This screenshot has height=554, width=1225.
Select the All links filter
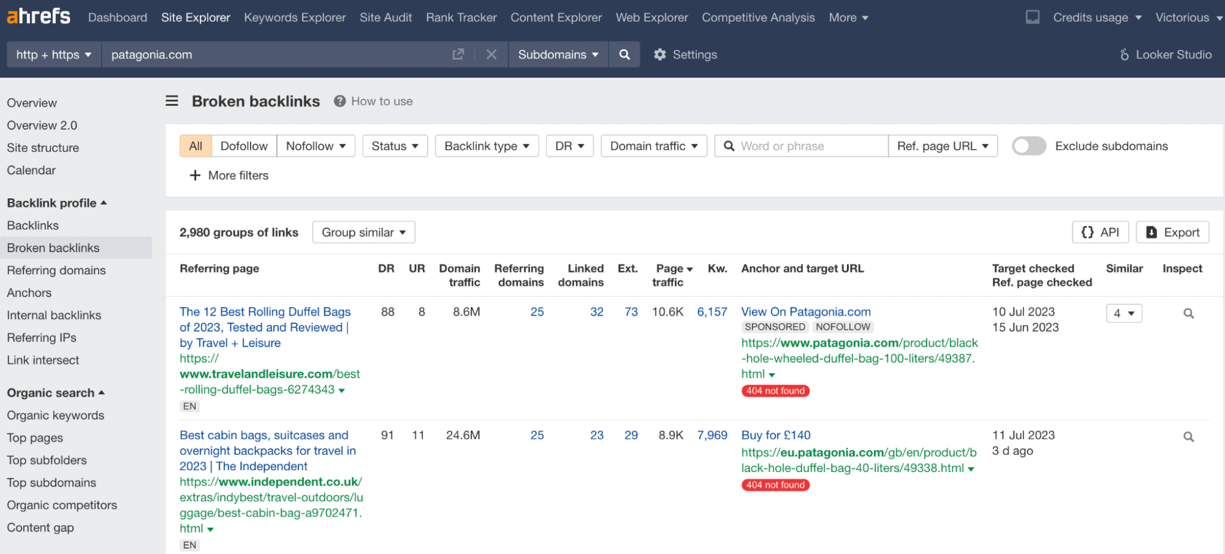coord(195,146)
